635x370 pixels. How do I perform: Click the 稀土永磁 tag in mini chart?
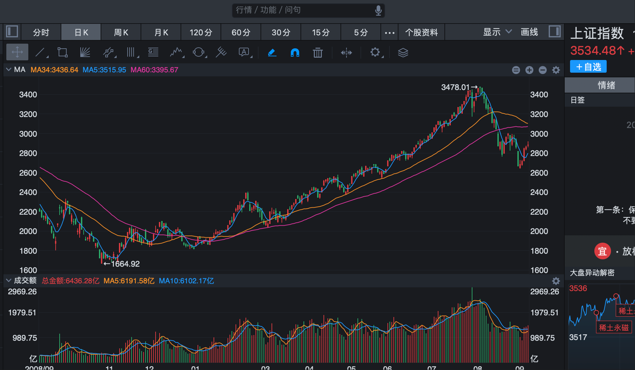[x=614, y=328]
